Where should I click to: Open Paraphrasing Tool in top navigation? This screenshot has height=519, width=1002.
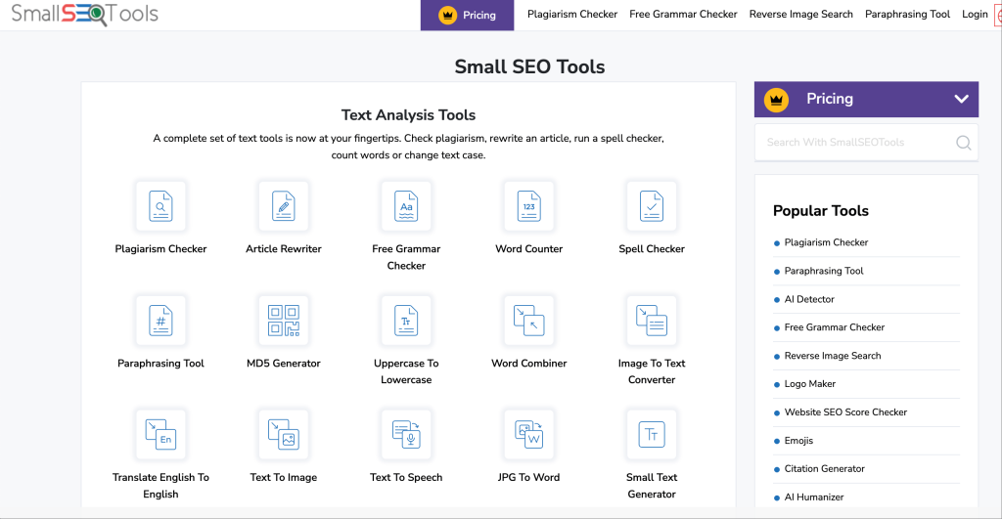907,14
